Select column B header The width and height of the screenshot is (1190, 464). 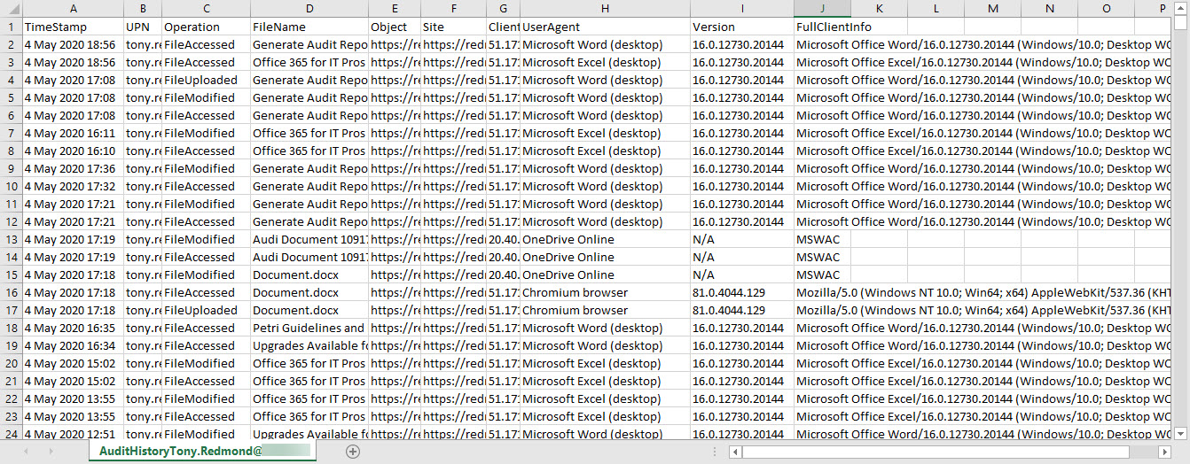point(143,8)
